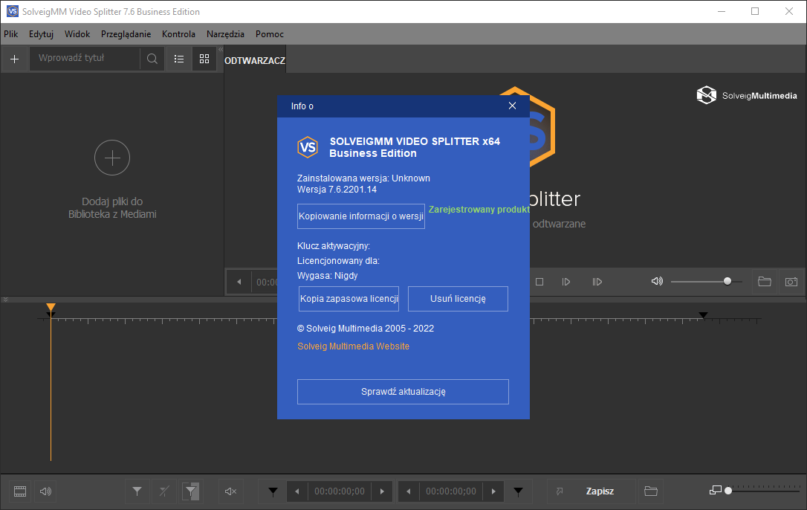Open the Przeglądanie menu

(x=126, y=34)
